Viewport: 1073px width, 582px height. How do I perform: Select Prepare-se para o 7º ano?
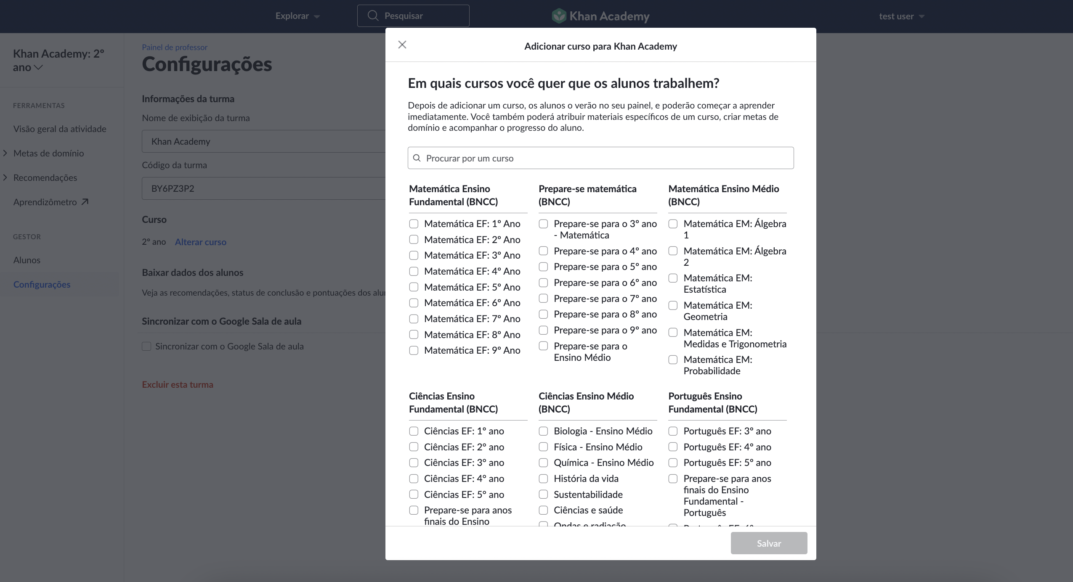click(x=543, y=299)
